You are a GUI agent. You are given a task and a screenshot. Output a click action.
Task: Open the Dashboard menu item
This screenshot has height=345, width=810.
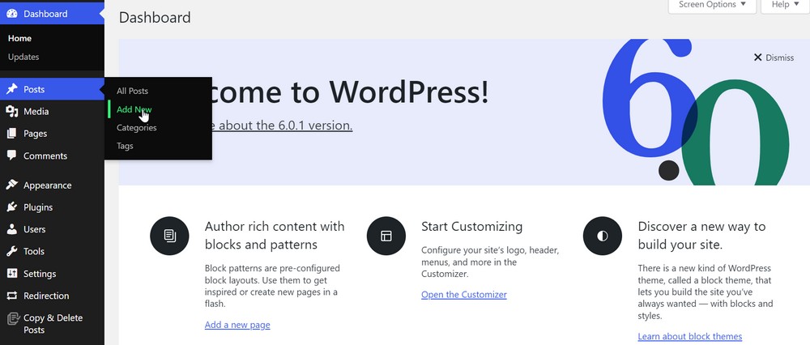point(52,14)
